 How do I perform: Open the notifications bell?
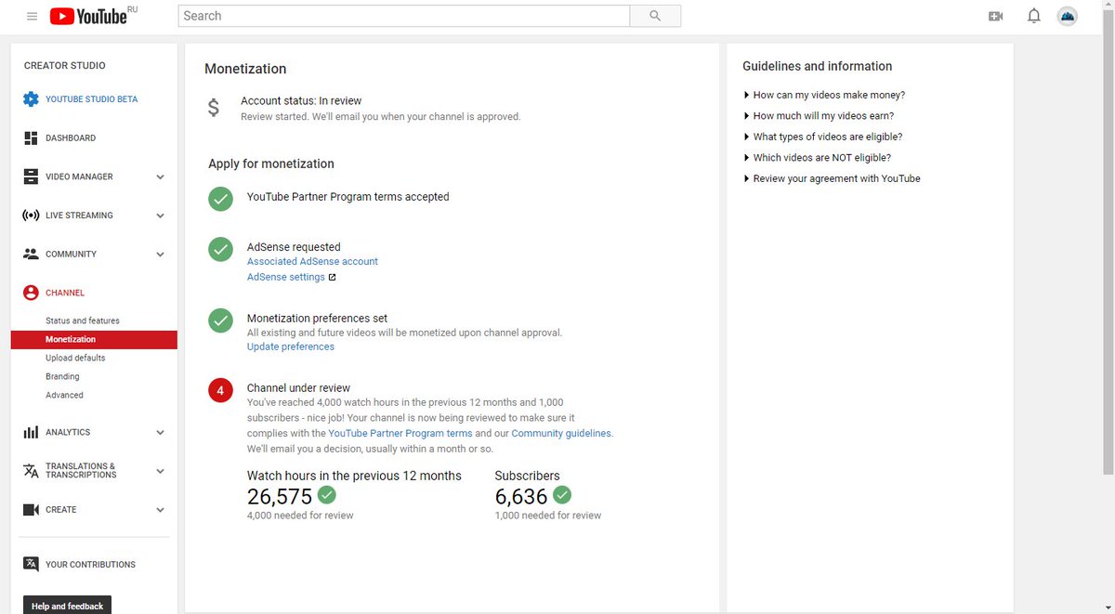tap(1034, 16)
